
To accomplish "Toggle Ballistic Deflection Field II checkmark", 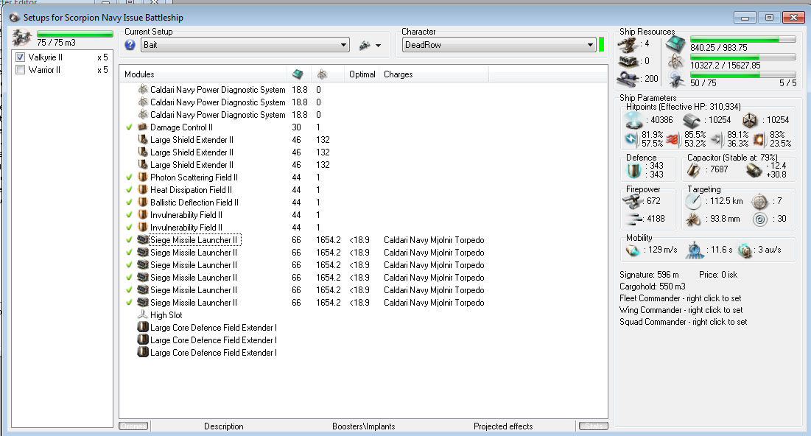I will click(130, 203).
